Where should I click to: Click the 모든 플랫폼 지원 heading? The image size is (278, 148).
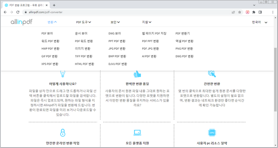coord(137,143)
